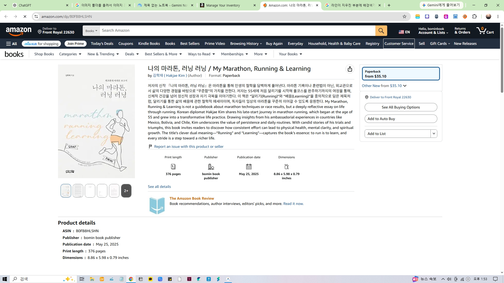Click Add to Auto Buy button

tap(401, 119)
